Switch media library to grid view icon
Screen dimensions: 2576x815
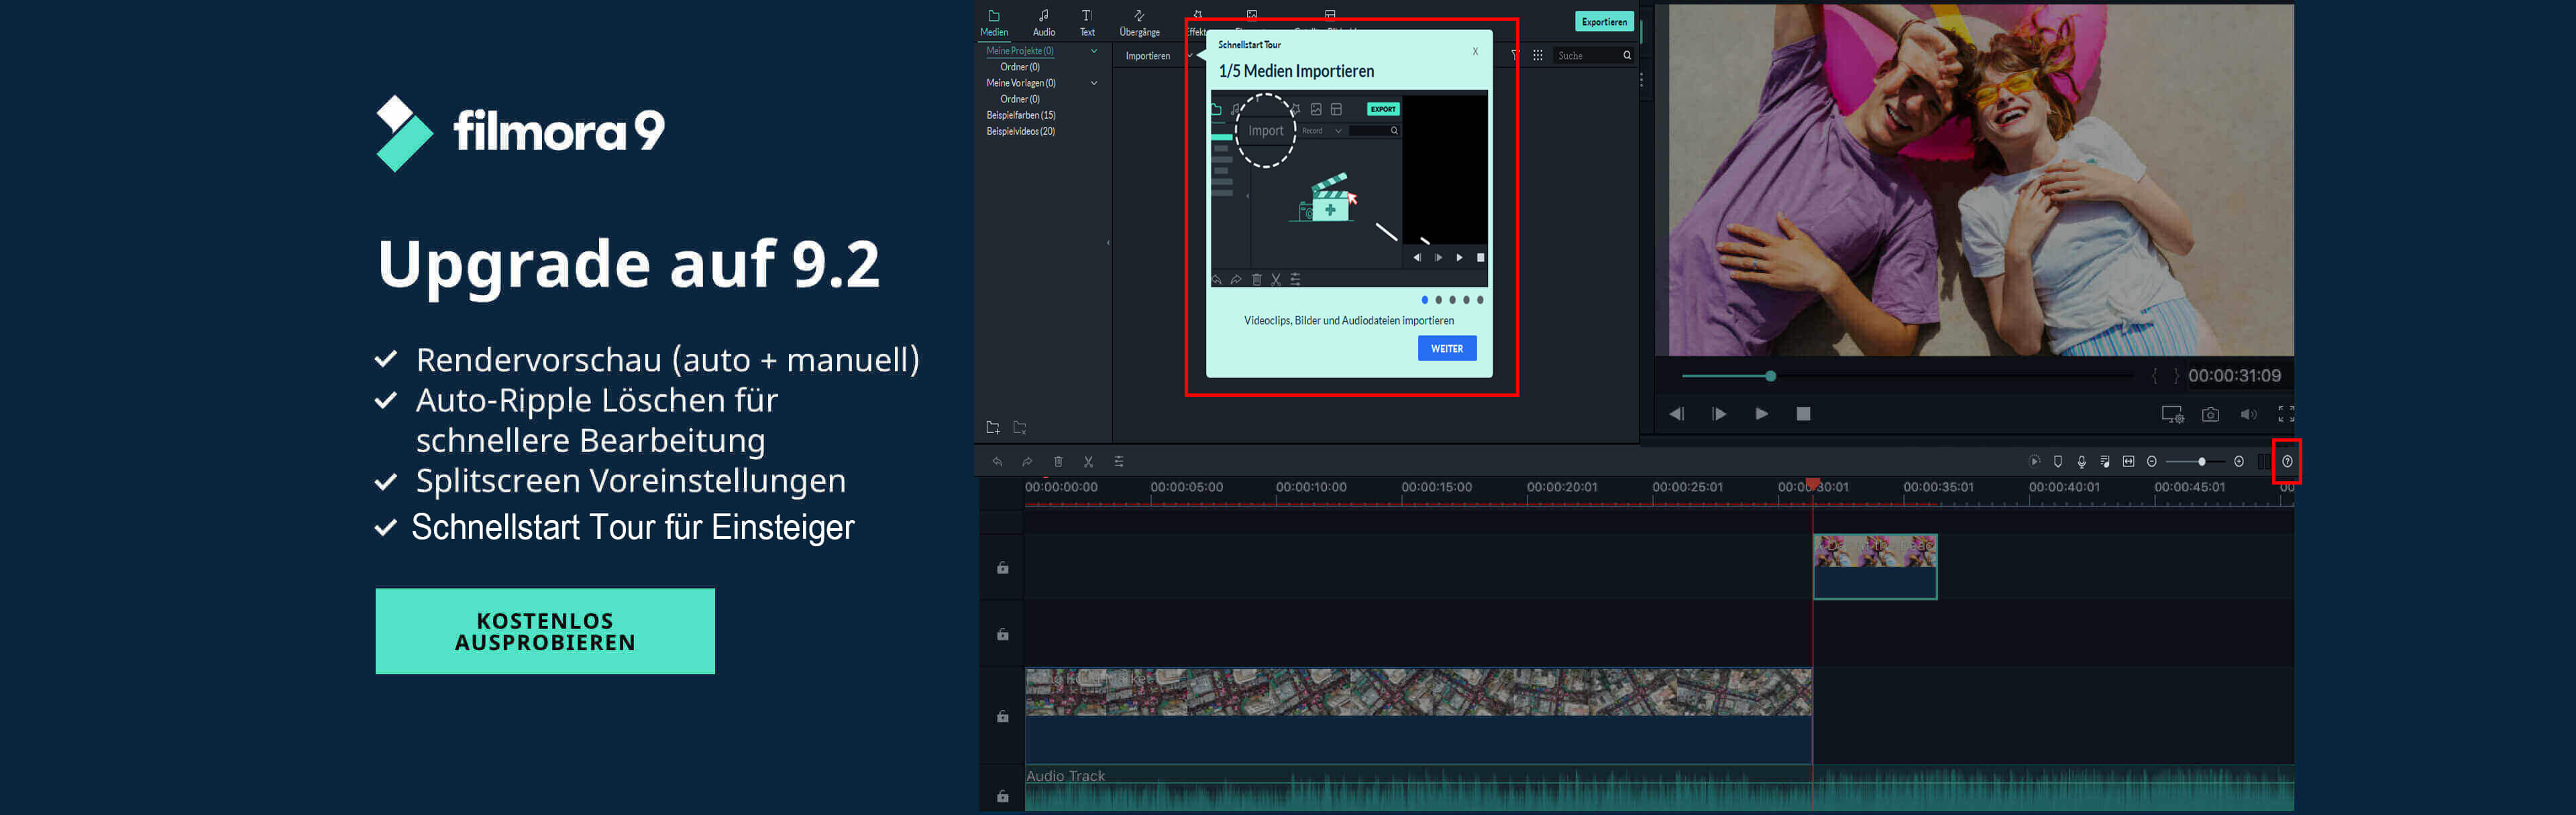[x=1537, y=56]
